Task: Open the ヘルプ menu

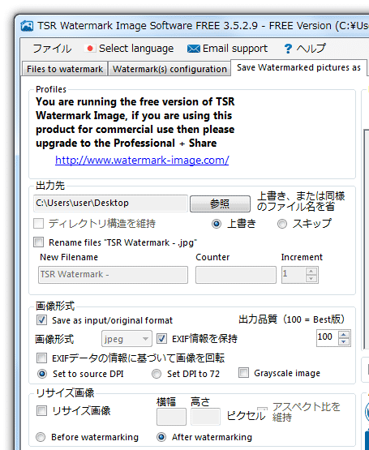Action: [311, 49]
